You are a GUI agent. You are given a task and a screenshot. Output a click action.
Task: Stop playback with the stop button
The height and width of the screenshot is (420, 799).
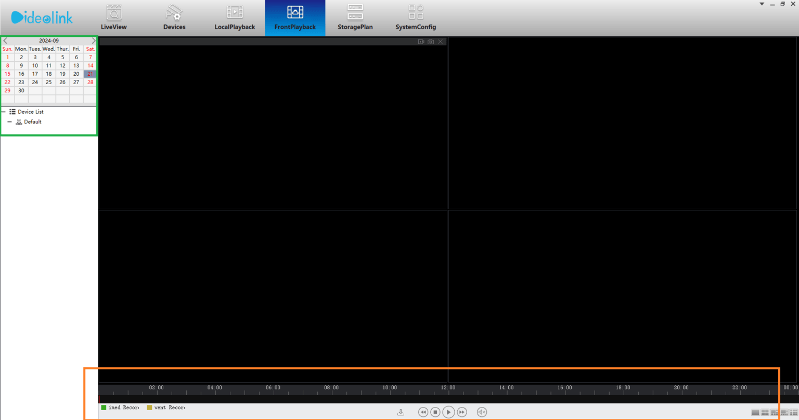[x=435, y=412]
